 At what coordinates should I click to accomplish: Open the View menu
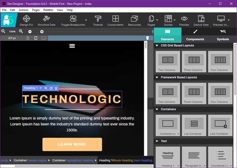60,10
